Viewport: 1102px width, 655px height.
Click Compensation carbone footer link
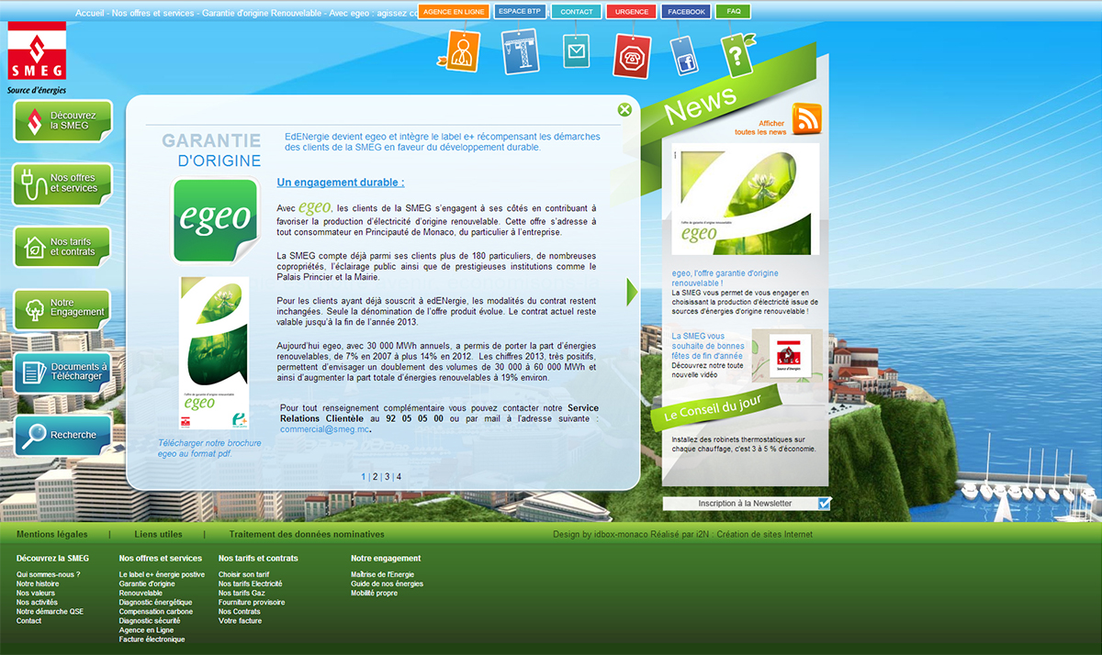(156, 612)
